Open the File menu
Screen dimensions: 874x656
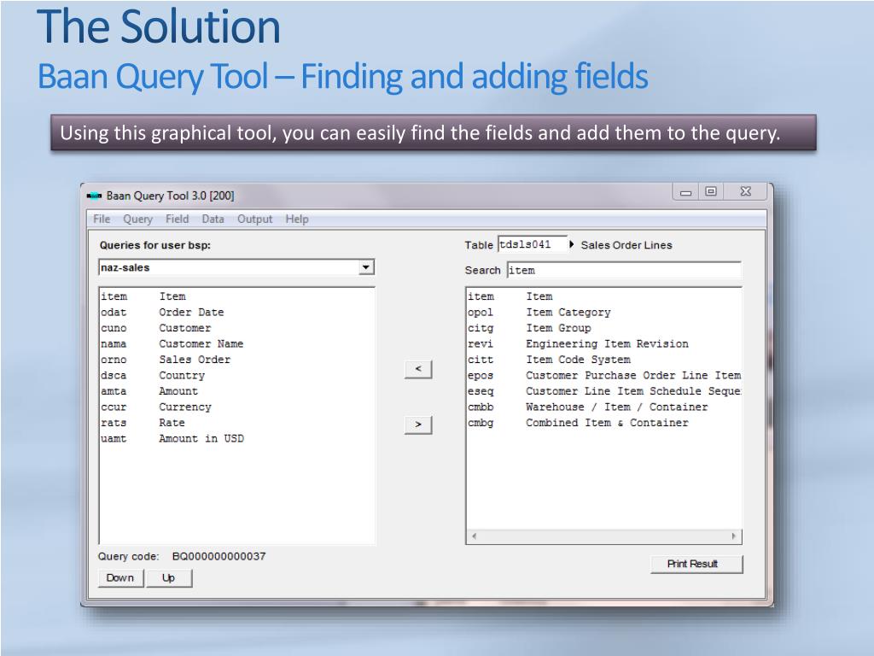[102, 220]
